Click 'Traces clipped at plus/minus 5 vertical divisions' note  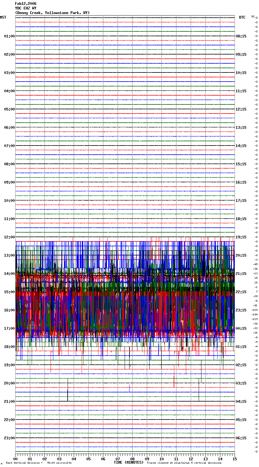(184, 463)
